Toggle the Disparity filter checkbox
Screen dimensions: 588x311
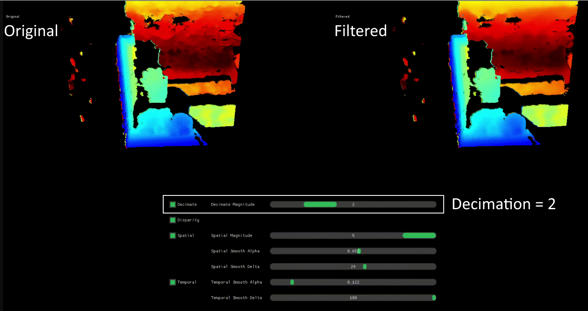pyautogui.click(x=173, y=220)
